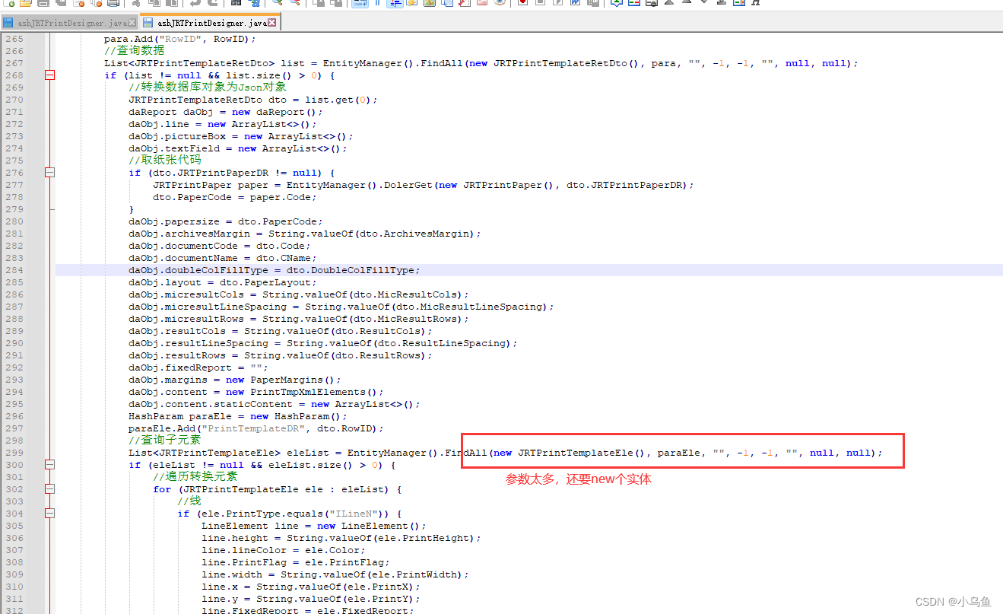Click the daObj.resultRows line
This screenshot has width=1003, height=614.
[x=281, y=355]
